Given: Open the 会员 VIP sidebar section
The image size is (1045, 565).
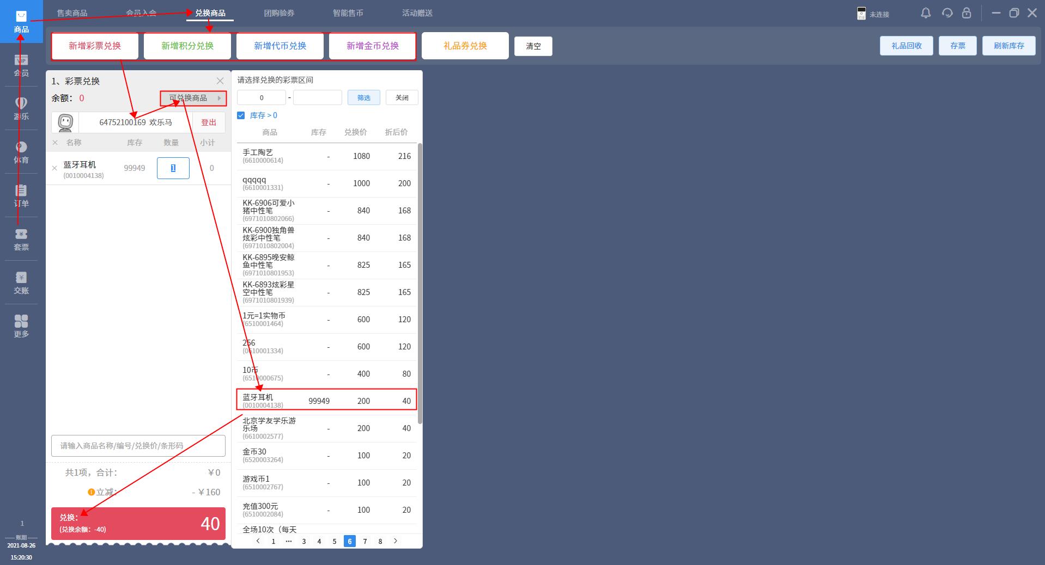Looking at the screenshot, I should coord(21,65).
